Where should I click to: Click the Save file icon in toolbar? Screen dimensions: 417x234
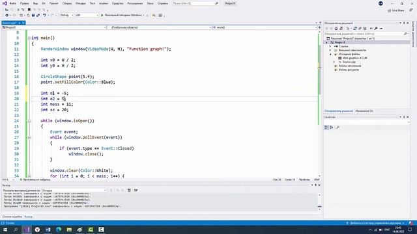(x=33, y=15)
